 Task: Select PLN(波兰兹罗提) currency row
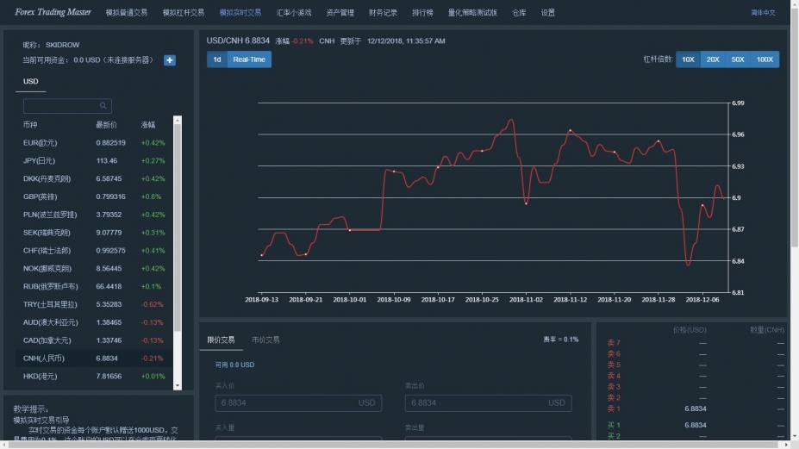94,215
